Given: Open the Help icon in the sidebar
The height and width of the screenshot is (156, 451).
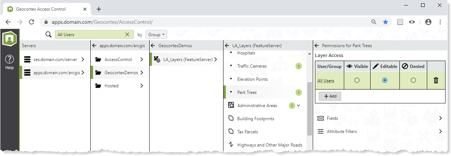Looking at the screenshot, I should [10, 61].
